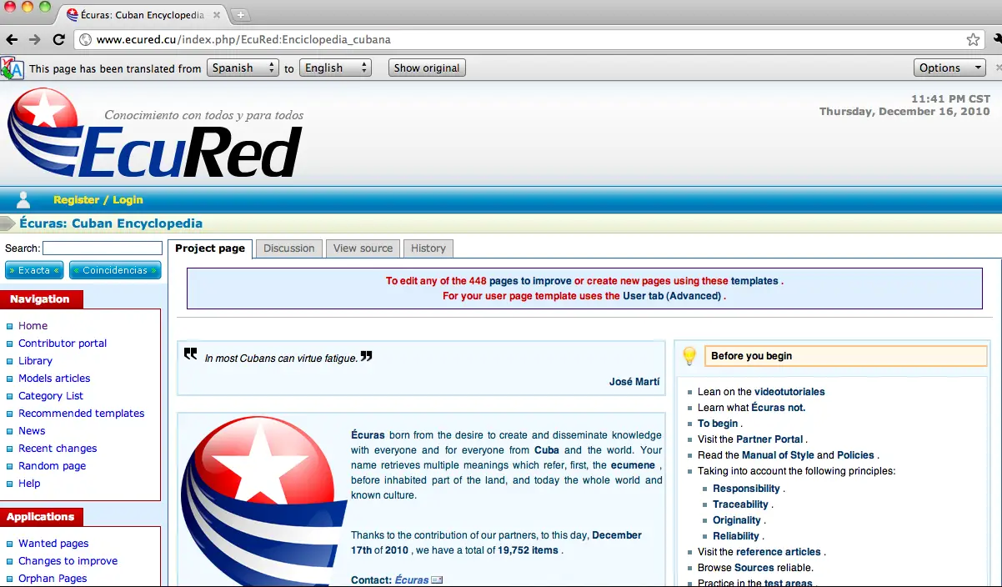Click the lightbulb icon beside Before you begin
The image size is (1002, 587).
689,356
